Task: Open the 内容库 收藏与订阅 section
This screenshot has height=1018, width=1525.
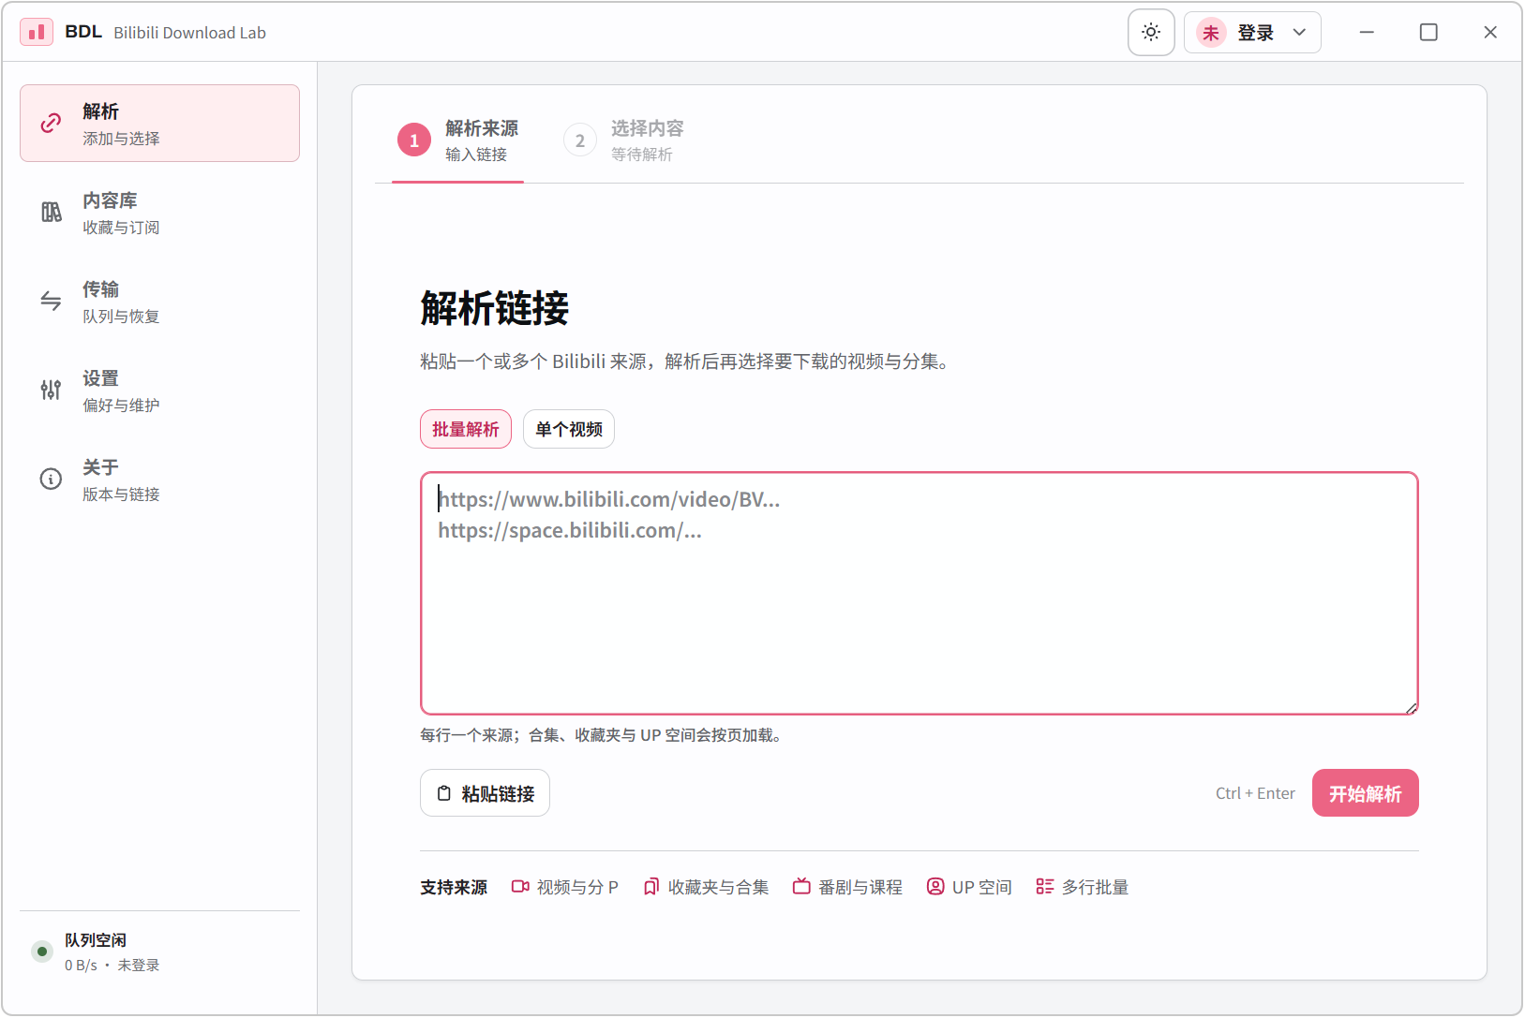Action: [159, 213]
